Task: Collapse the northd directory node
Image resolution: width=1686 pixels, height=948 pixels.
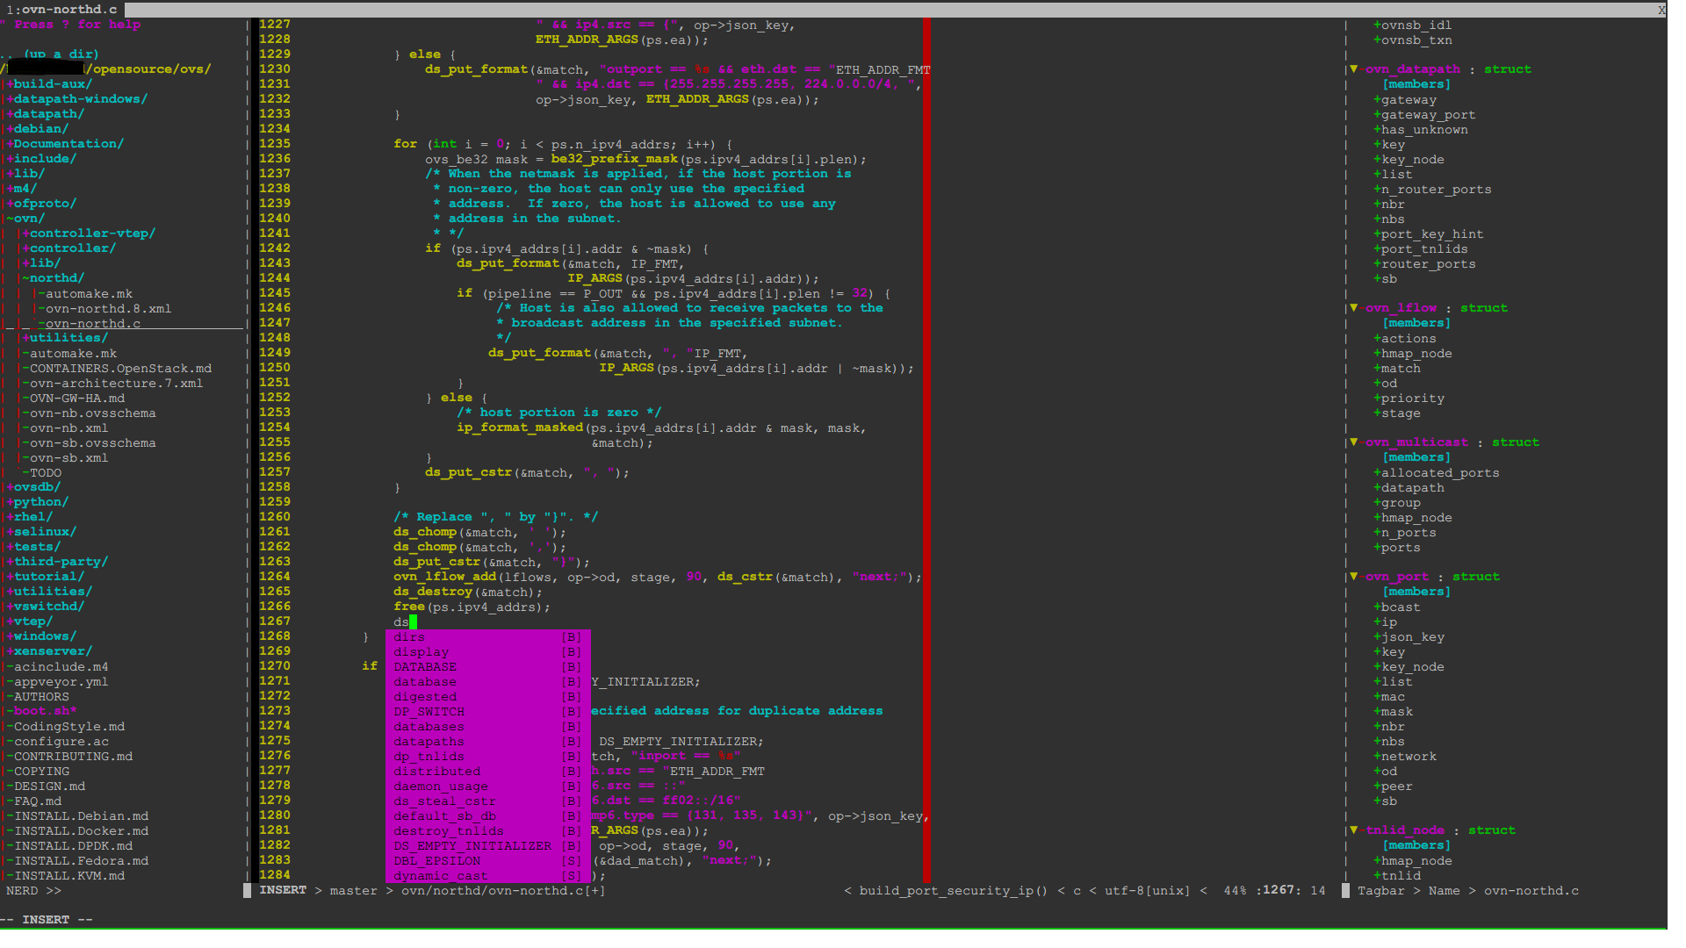Action: point(54,278)
